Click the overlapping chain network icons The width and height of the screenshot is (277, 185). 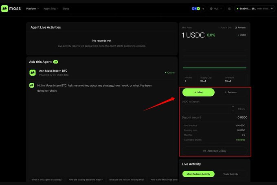[196, 9]
